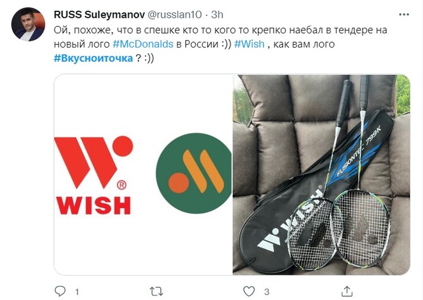
Task: Retweet this post using the arrows icon
Action: point(156,291)
